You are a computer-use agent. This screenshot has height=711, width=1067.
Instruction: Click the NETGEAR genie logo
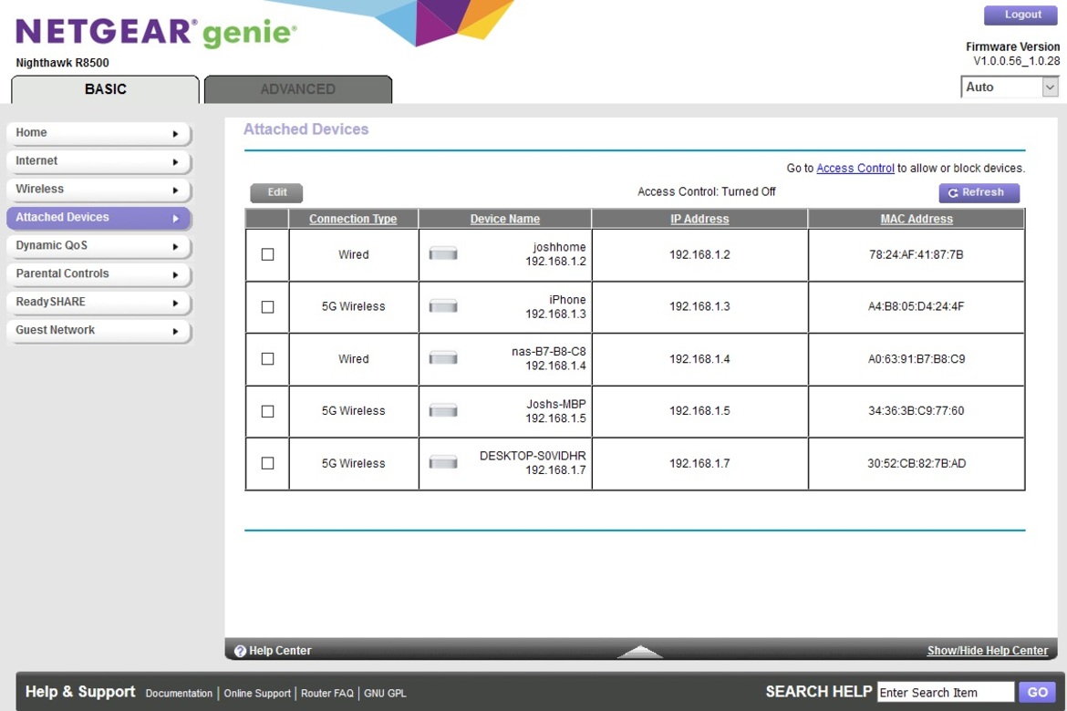point(156,32)
